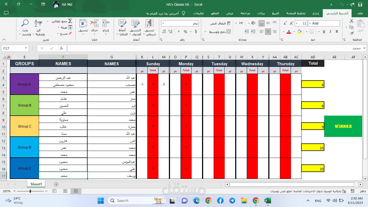
Task: Decrease font size with small A icon
Action: (x=285, y=23)
